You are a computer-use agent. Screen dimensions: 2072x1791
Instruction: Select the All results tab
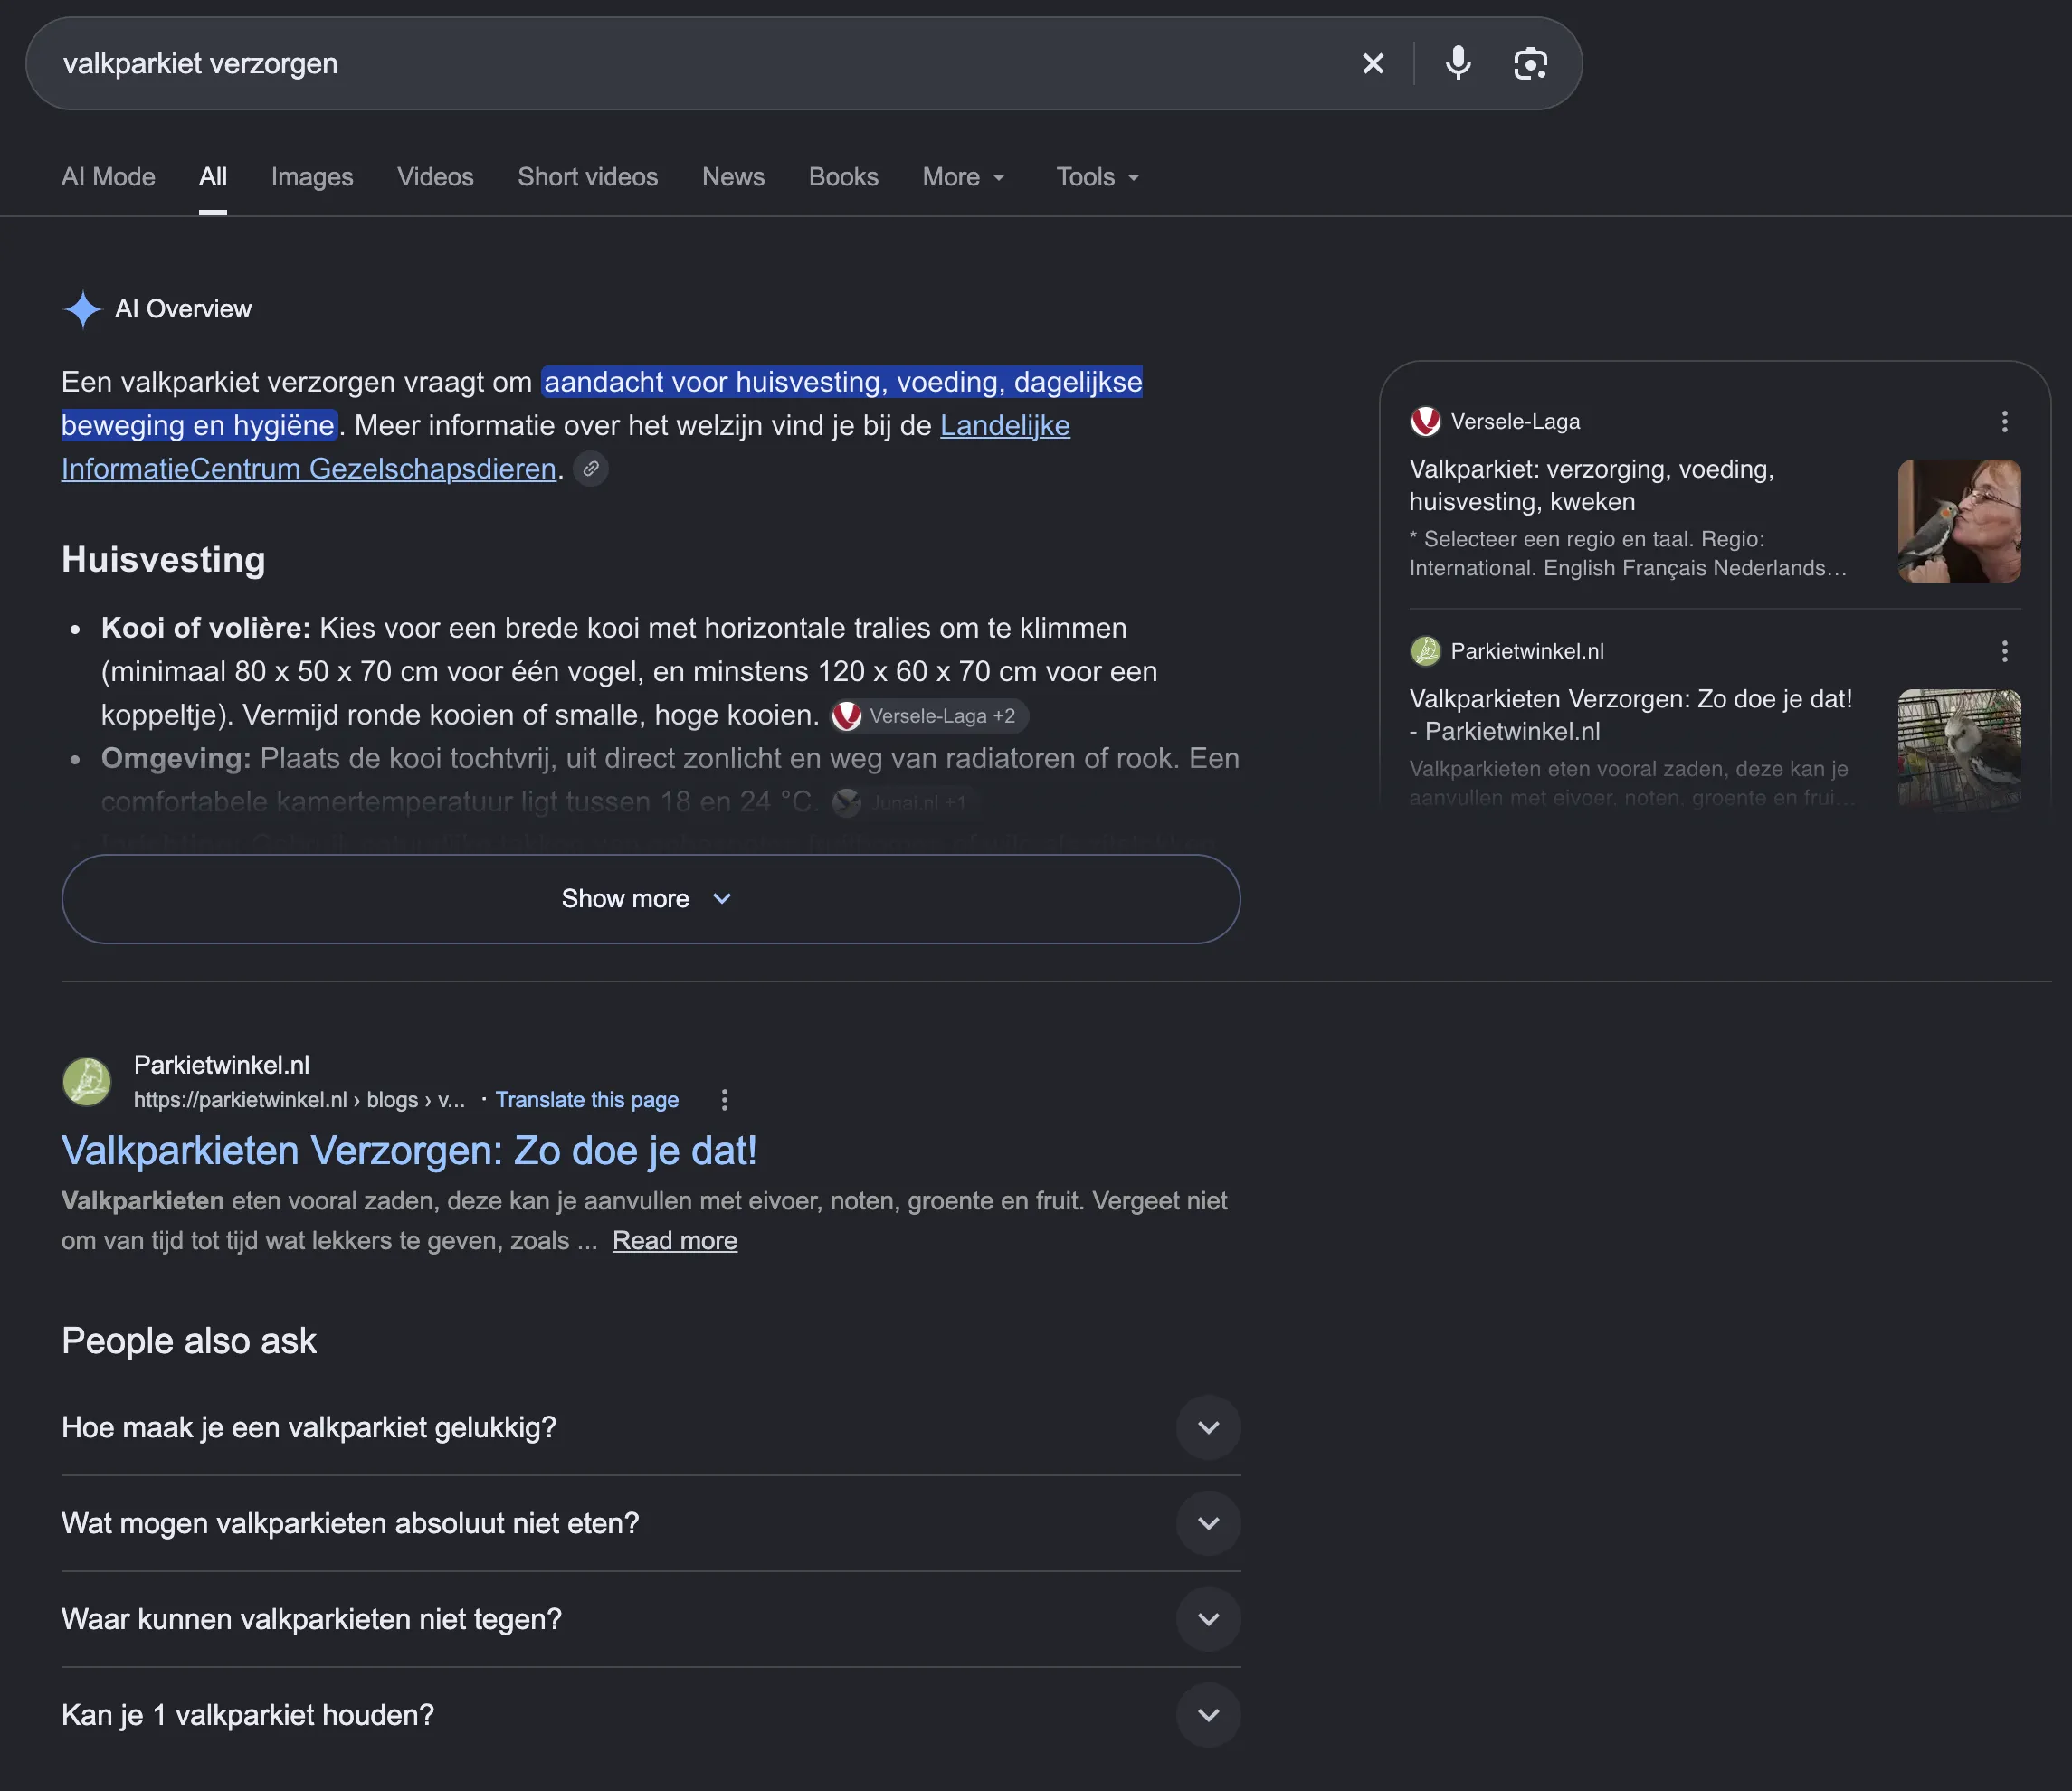(x=213, y=177)
